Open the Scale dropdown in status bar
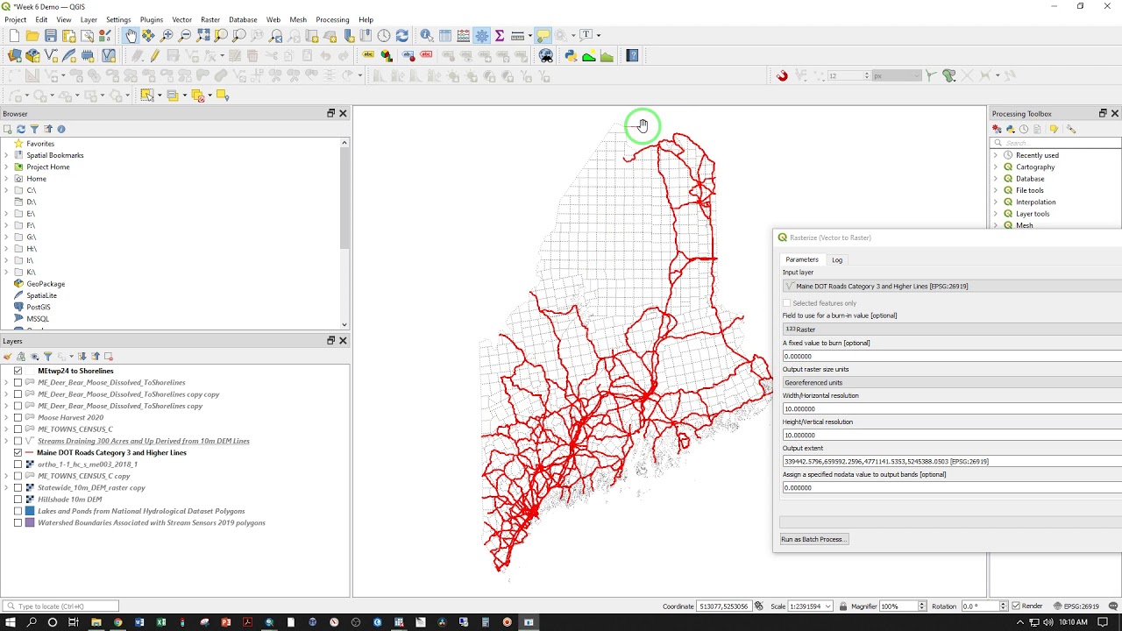 click(828, 606)
